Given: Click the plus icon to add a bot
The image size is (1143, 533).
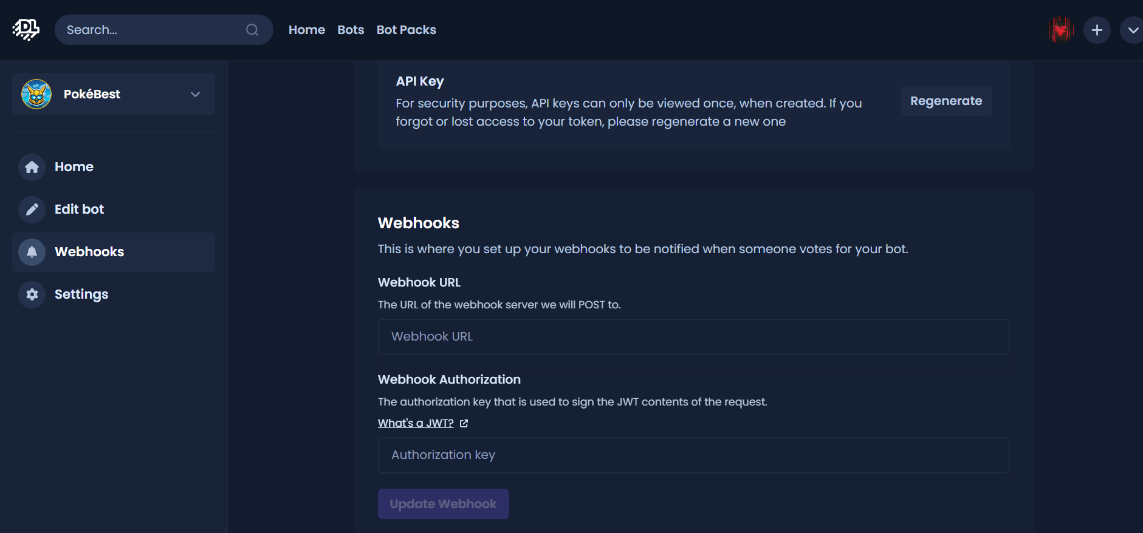Looking at the screenshot, I should [1097, 29].
